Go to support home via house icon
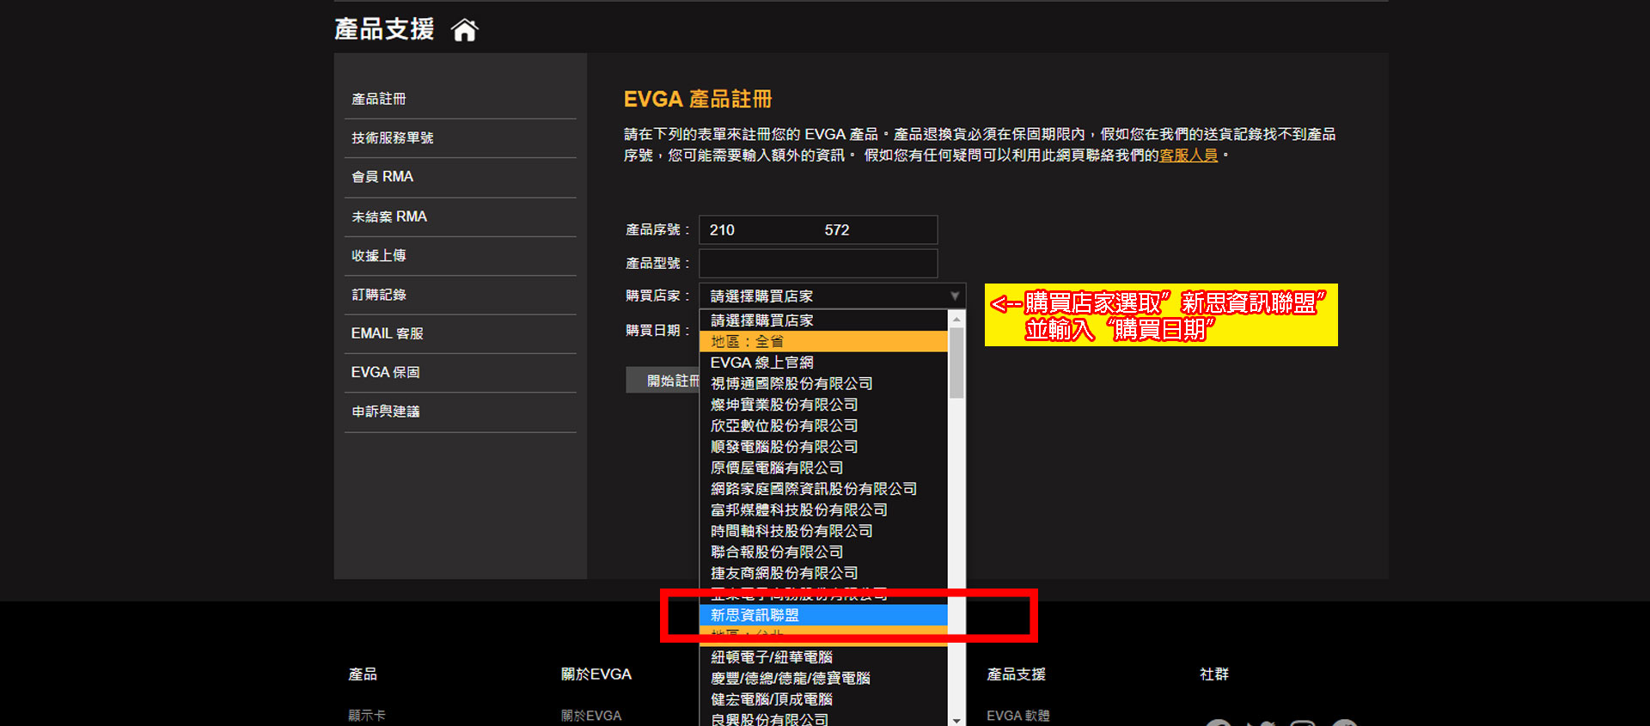Screen dimensions: 1650x726 point(464,30)
